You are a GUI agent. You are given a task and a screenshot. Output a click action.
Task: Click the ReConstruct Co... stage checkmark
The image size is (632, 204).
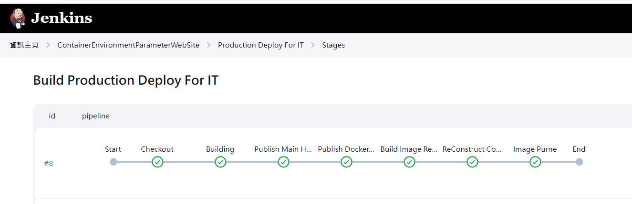click(x=472, y=162)
